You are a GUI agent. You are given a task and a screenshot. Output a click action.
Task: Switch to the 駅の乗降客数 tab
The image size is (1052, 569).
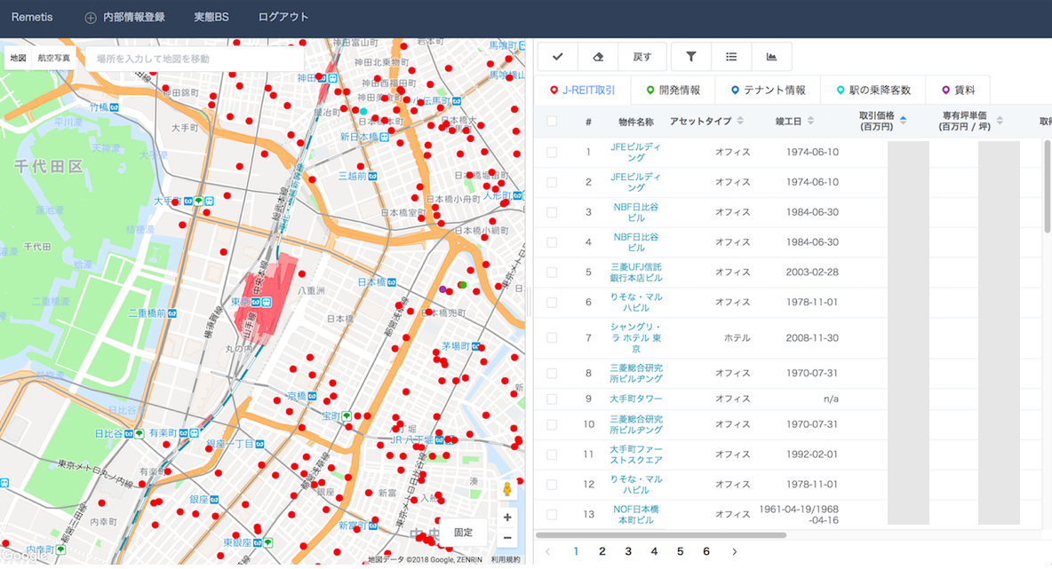(x=873, y=90)
